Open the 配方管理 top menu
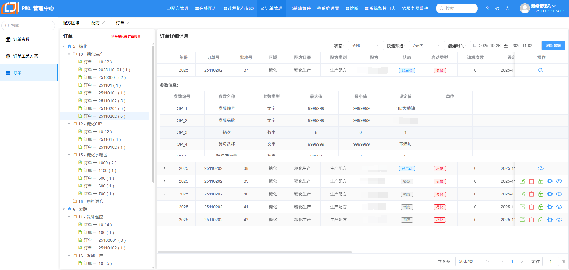The image size is (569, 270). click(177, 8)
